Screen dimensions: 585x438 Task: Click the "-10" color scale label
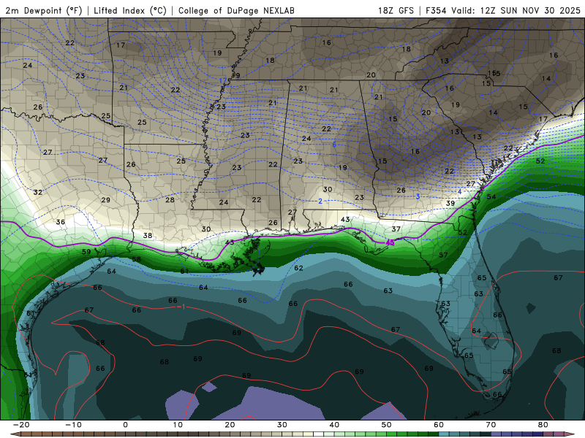73,425
